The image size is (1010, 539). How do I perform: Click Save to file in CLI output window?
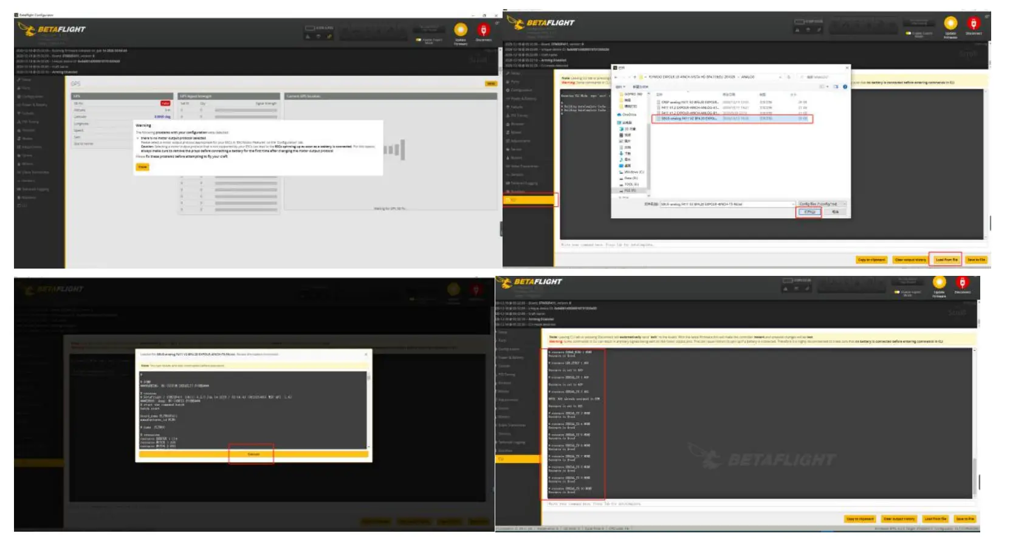click(965, 519)
